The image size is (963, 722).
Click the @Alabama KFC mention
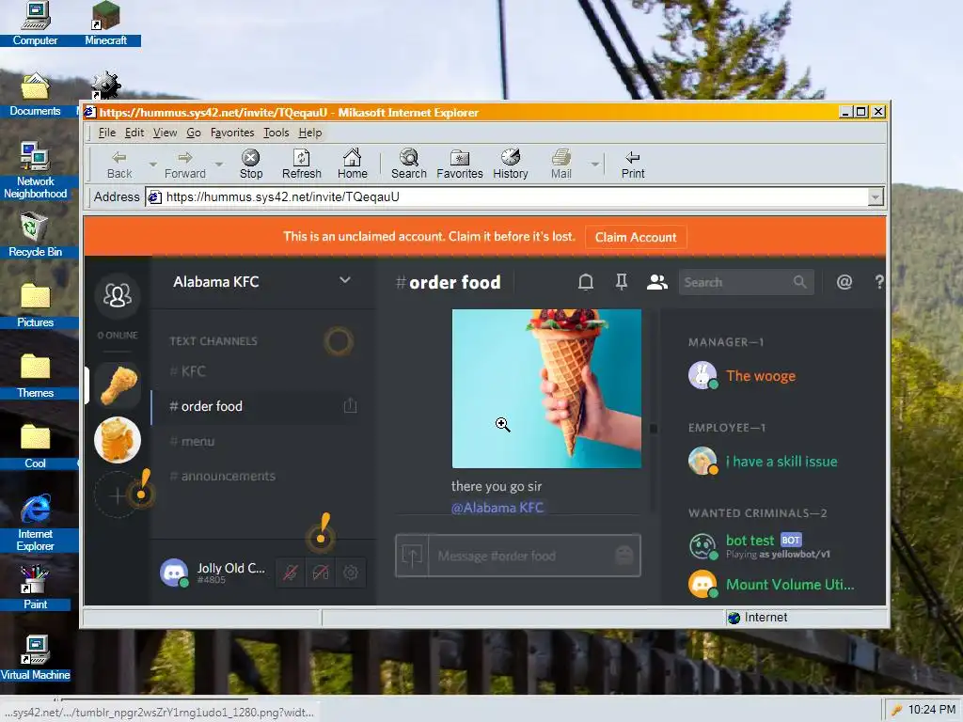pyautogui.click(x=497, y=508)
